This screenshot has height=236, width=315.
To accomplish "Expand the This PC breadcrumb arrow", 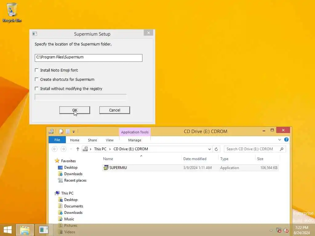I will tap(110, 149).
